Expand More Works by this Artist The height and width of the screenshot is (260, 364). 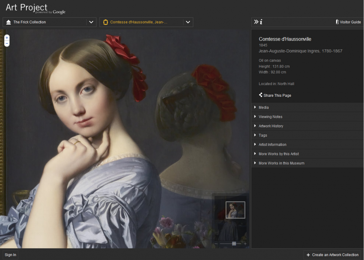(279, 154)
